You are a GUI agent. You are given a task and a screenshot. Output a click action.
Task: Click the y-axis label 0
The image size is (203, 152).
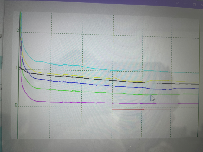(x=16, y=105)
